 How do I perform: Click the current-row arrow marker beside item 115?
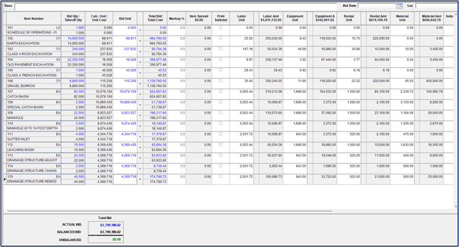5,179
